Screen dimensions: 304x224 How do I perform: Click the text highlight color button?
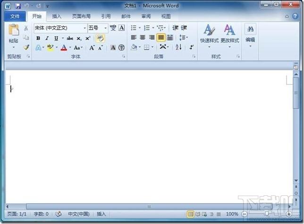51,48
